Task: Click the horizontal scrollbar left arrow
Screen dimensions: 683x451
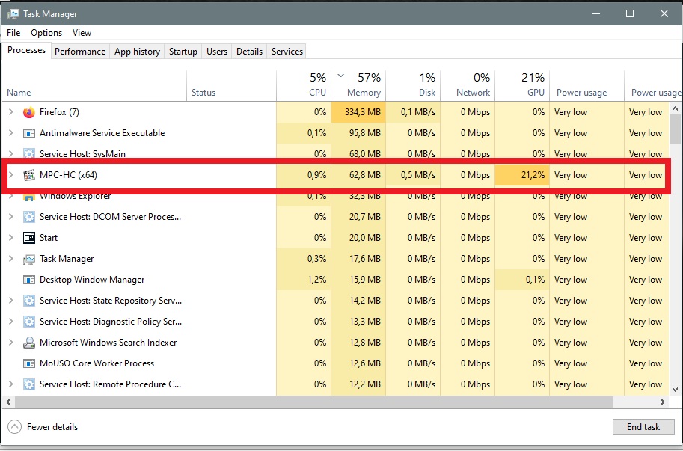Action: pyautogui.click(x=8, y=402)
